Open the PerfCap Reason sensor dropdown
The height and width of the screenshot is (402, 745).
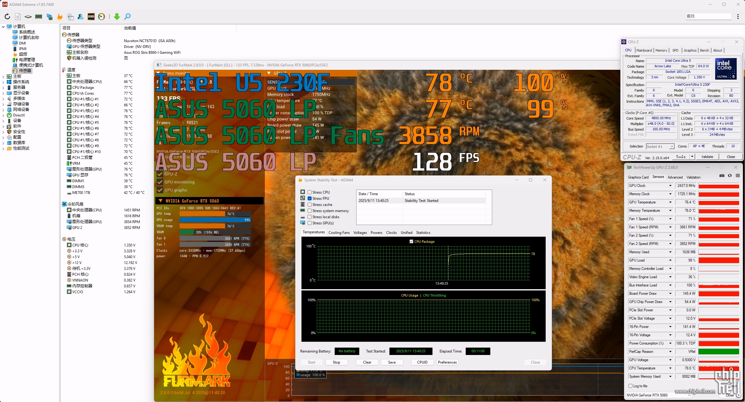pos(670,352)
